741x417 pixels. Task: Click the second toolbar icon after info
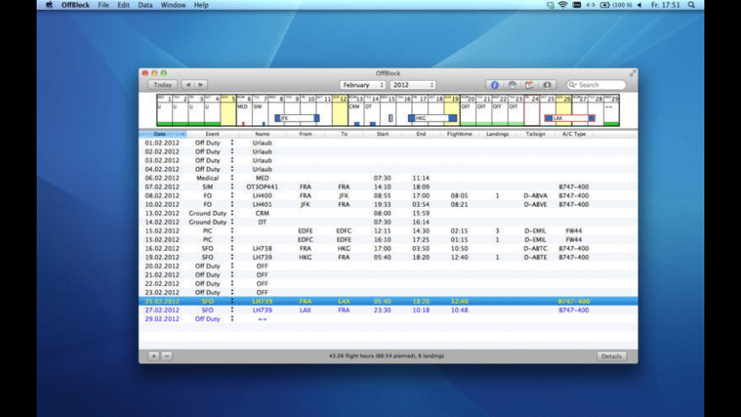[512, 85]
